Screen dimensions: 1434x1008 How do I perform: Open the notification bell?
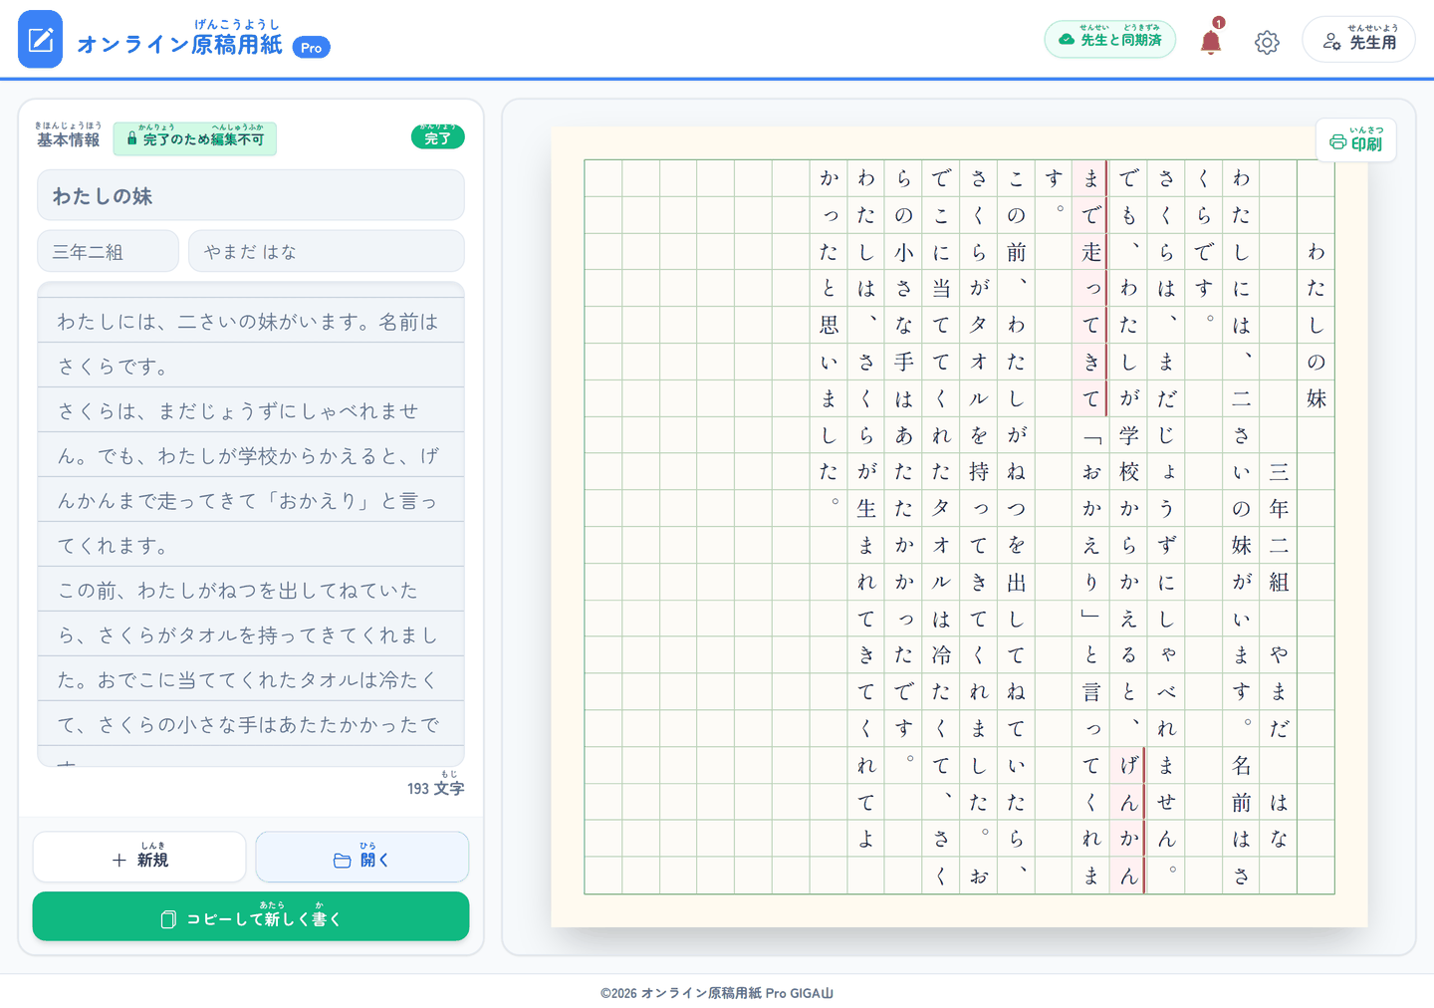[1211, 41]
